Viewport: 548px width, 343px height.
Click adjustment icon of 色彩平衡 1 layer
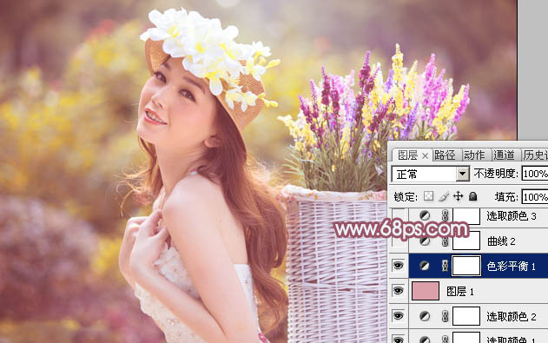(425, 267)
